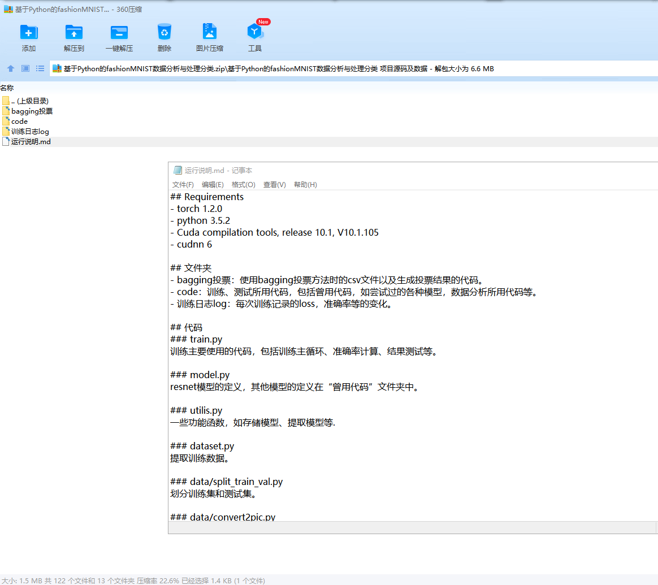Click the '- torch 1.2.0' line
The height and width of the screenshot is (585, 658).
click(x=196, y=209)
